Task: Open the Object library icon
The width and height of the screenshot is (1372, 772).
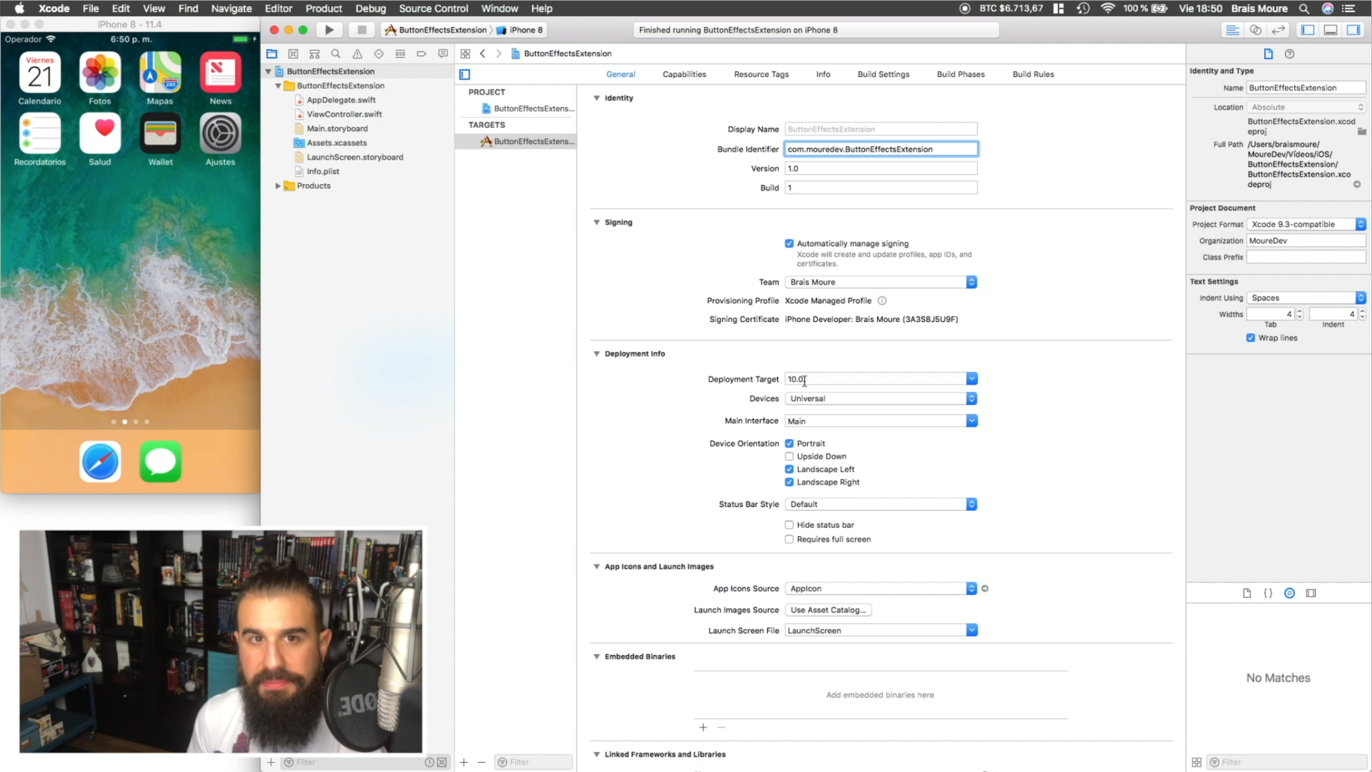Action: point(1289,593)
